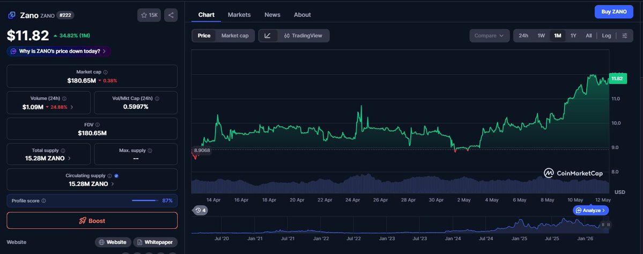Click the $180.65M market cap value
Image resolution: width=643 pixels, height=254 pixels.
pyautogui.click(x=82, y=80)
